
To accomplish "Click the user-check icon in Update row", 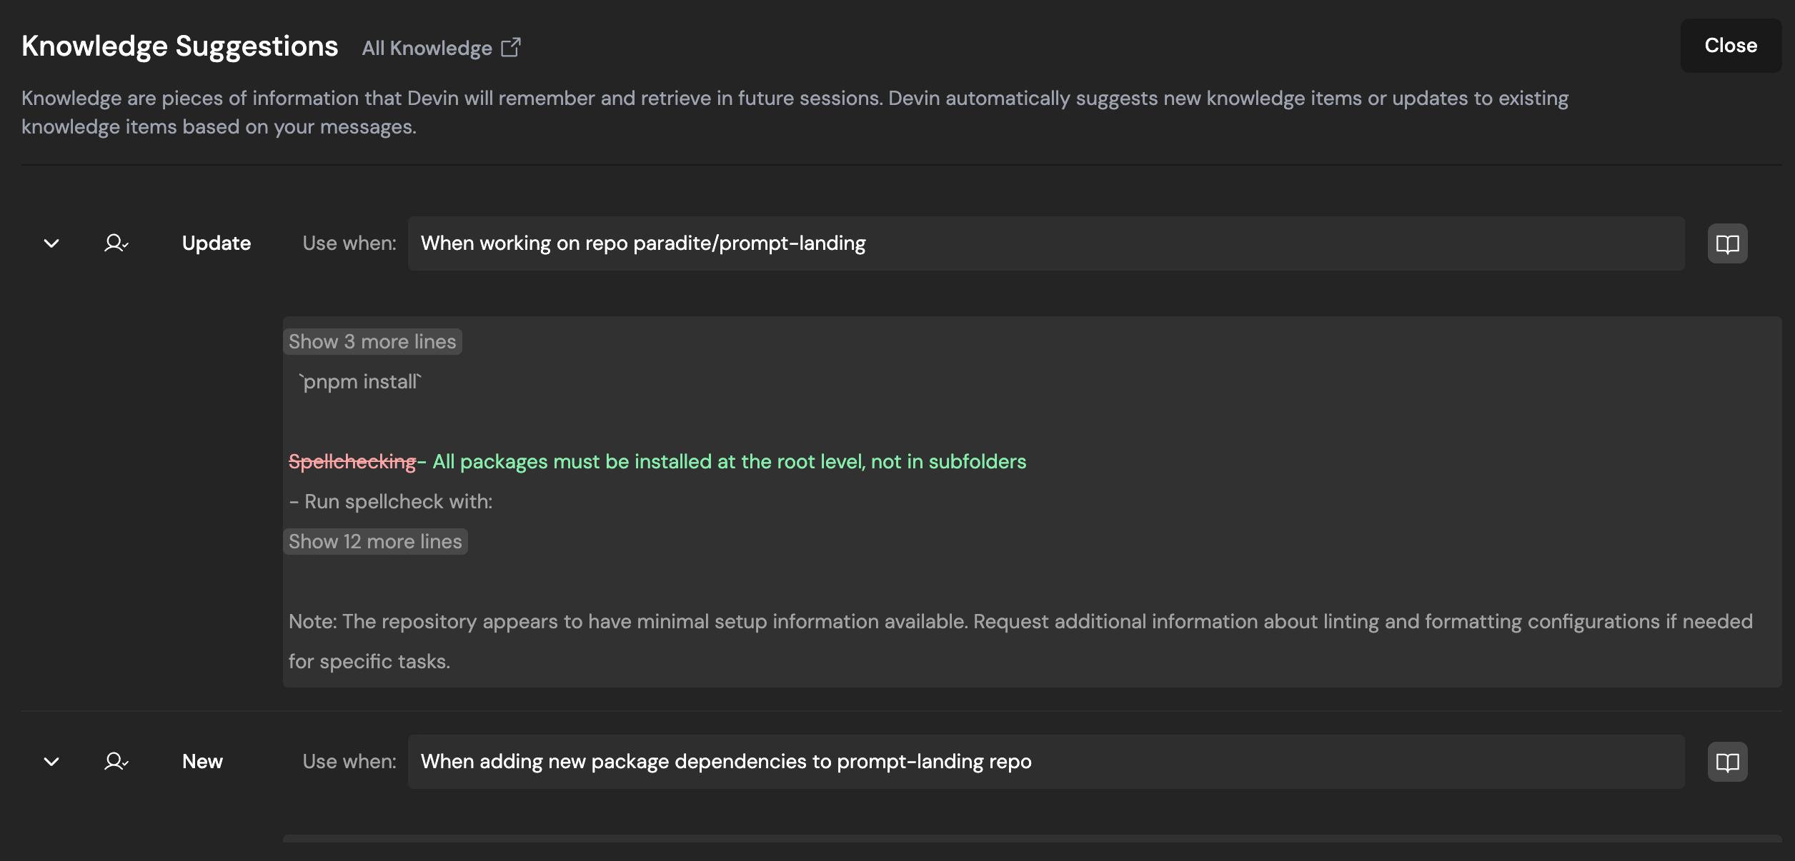I will [116, 243].
